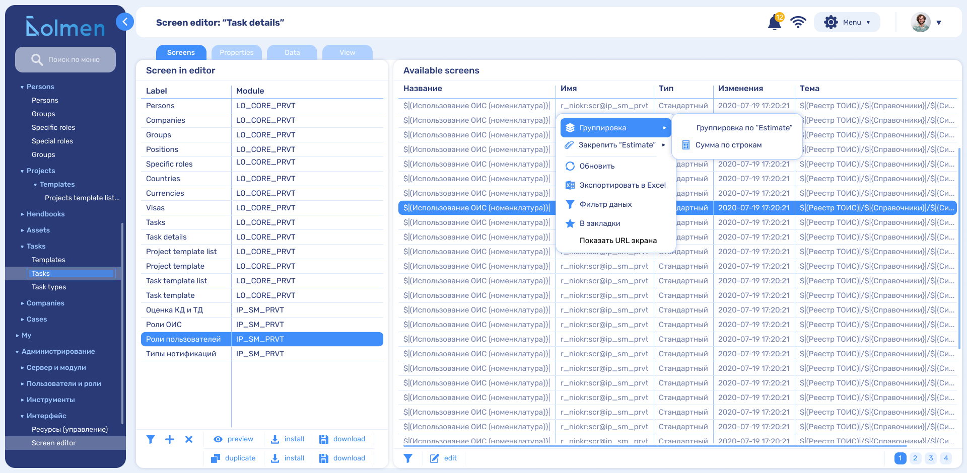
Task: Add a new screen with the plus icon
Action: [170, 439]
